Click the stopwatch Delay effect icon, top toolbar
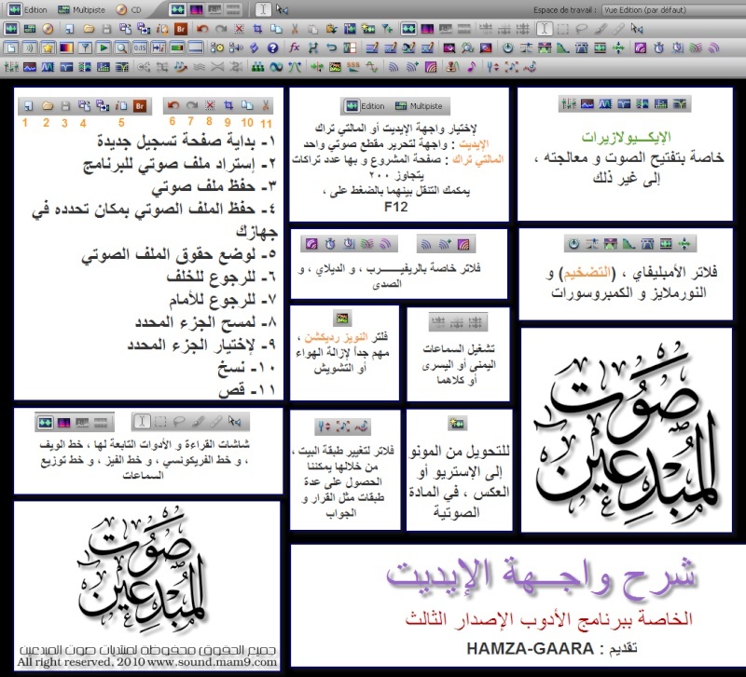746x677 pixels. click(659, 48)
